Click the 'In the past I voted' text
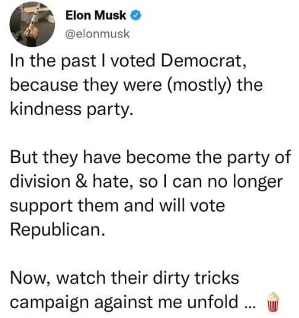 [x=83, y=61]
